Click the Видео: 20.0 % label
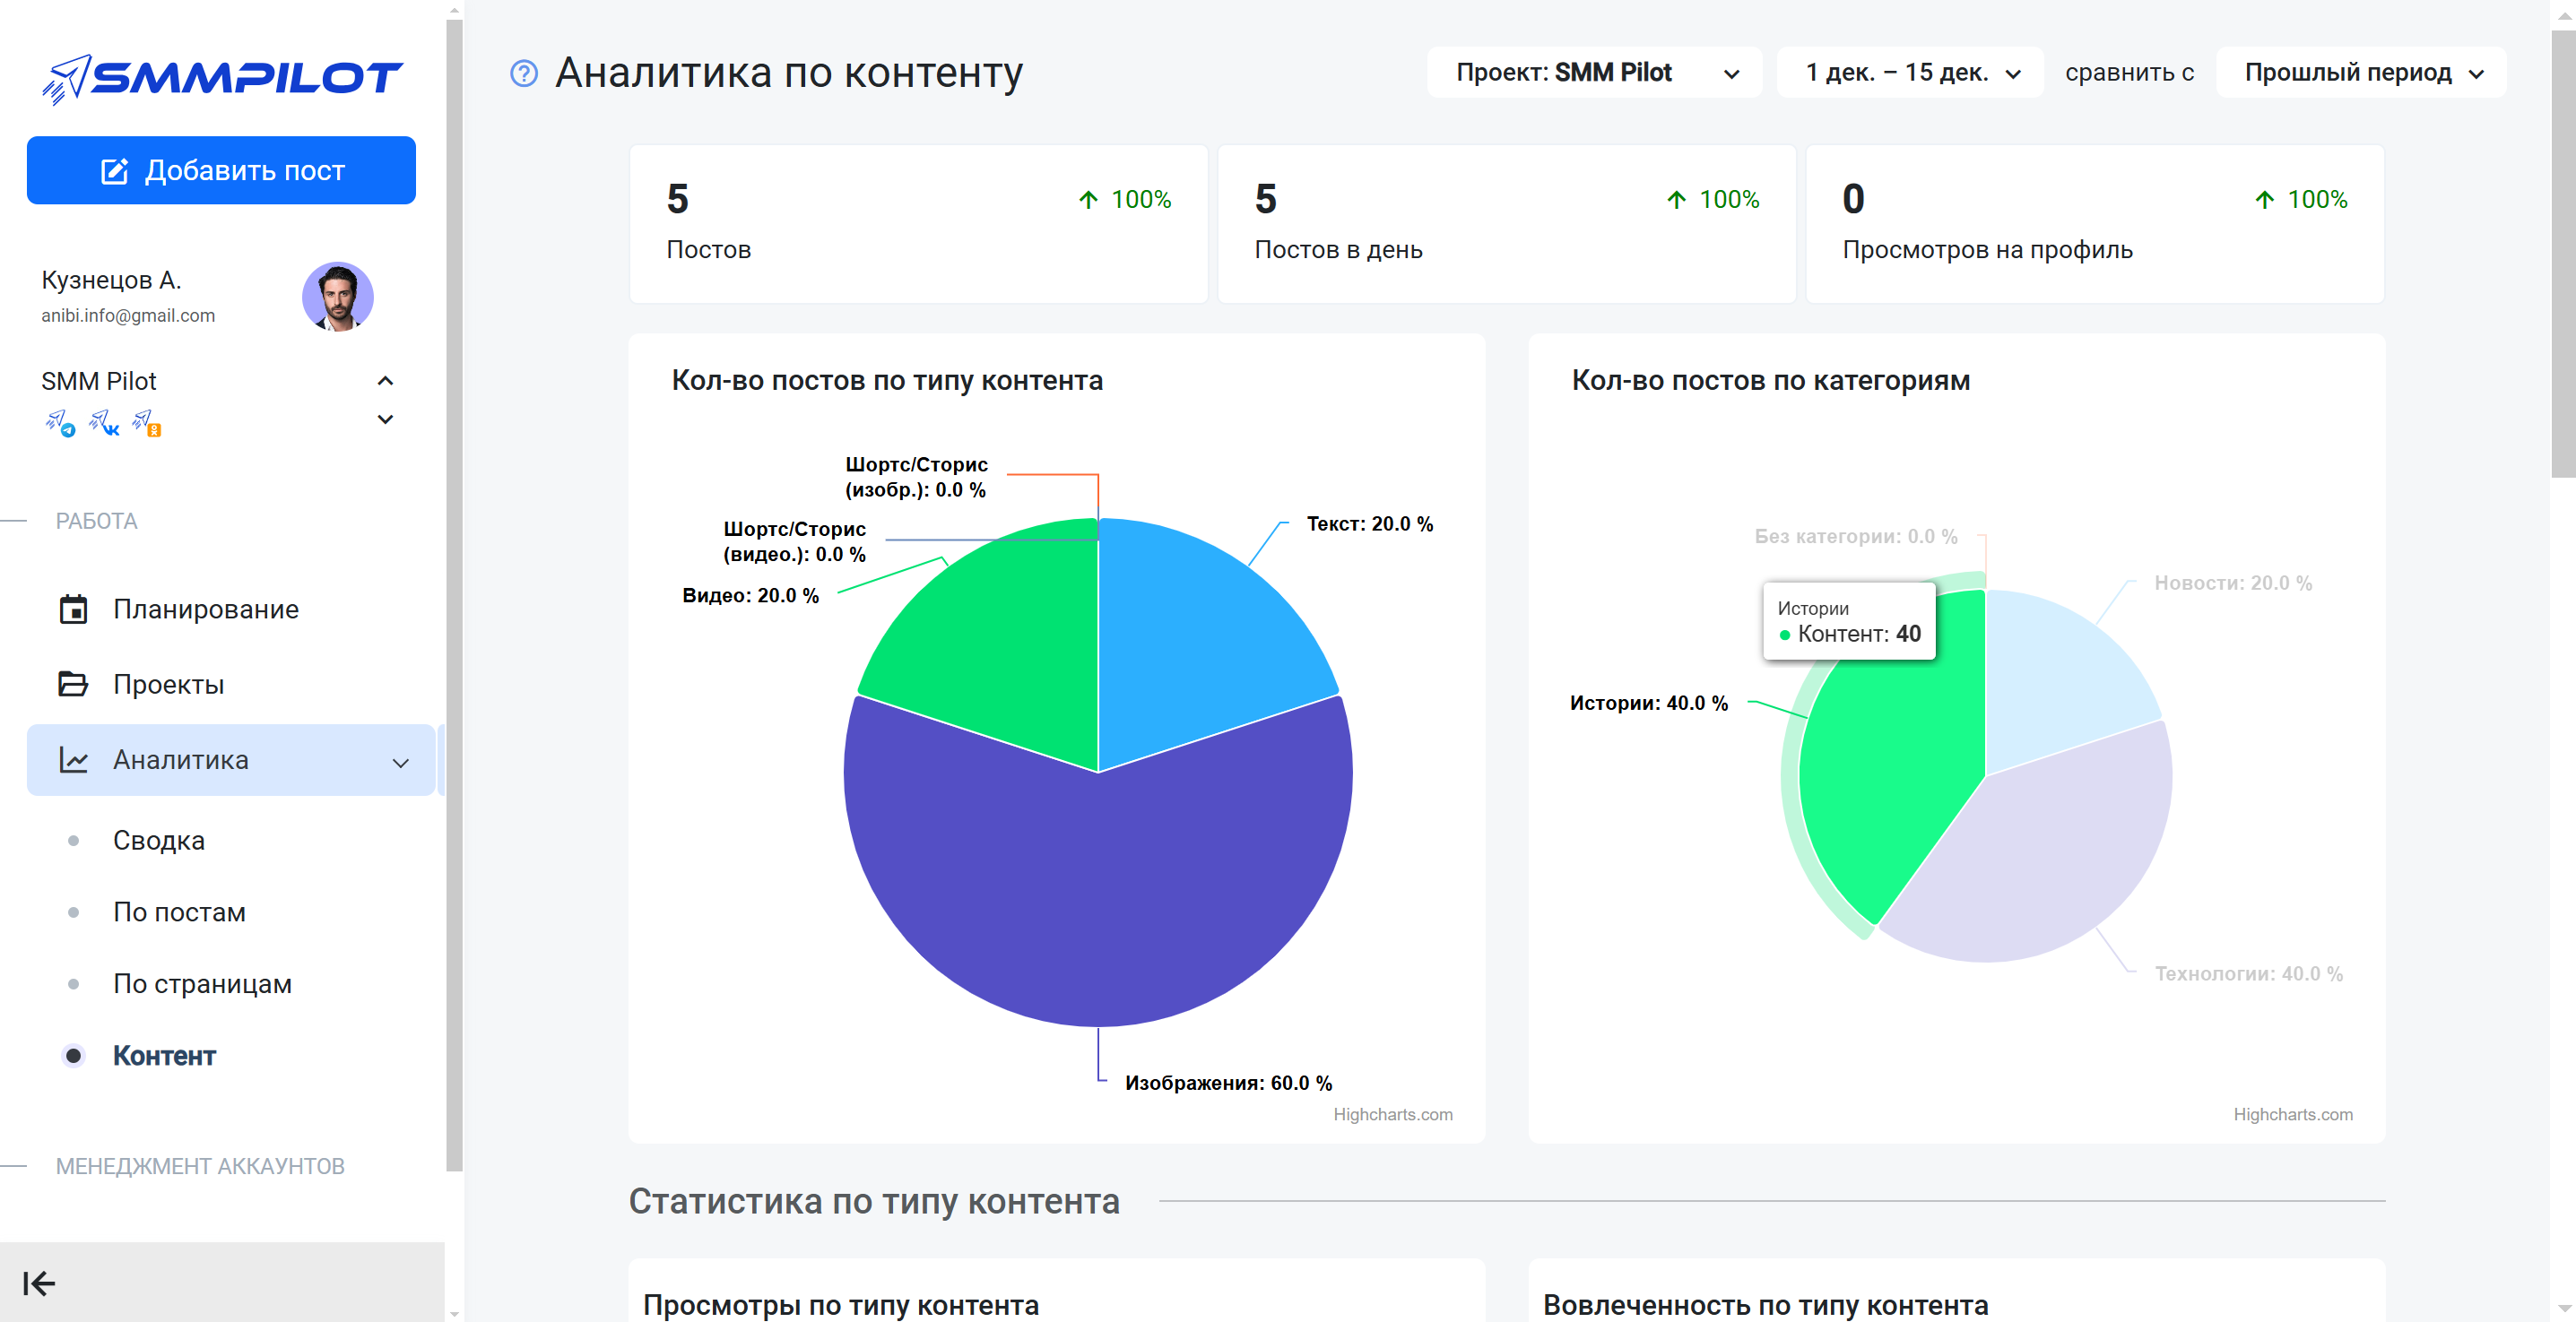 (750, 595)
